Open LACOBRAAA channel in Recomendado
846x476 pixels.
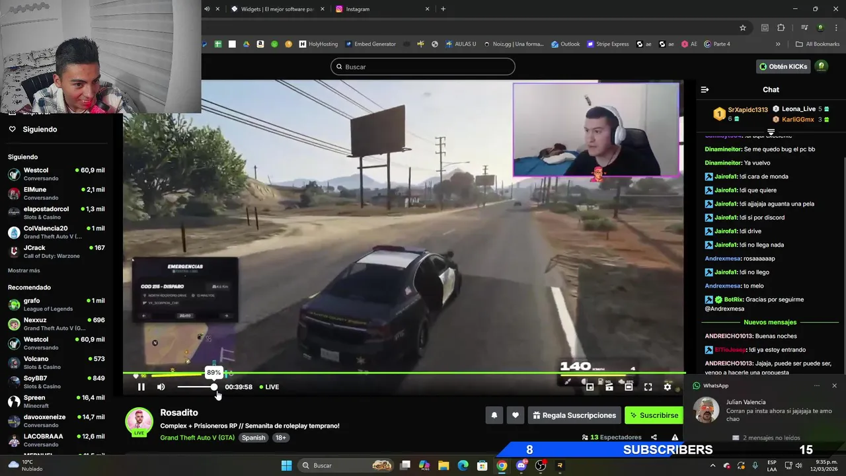[x=56, y=440]
